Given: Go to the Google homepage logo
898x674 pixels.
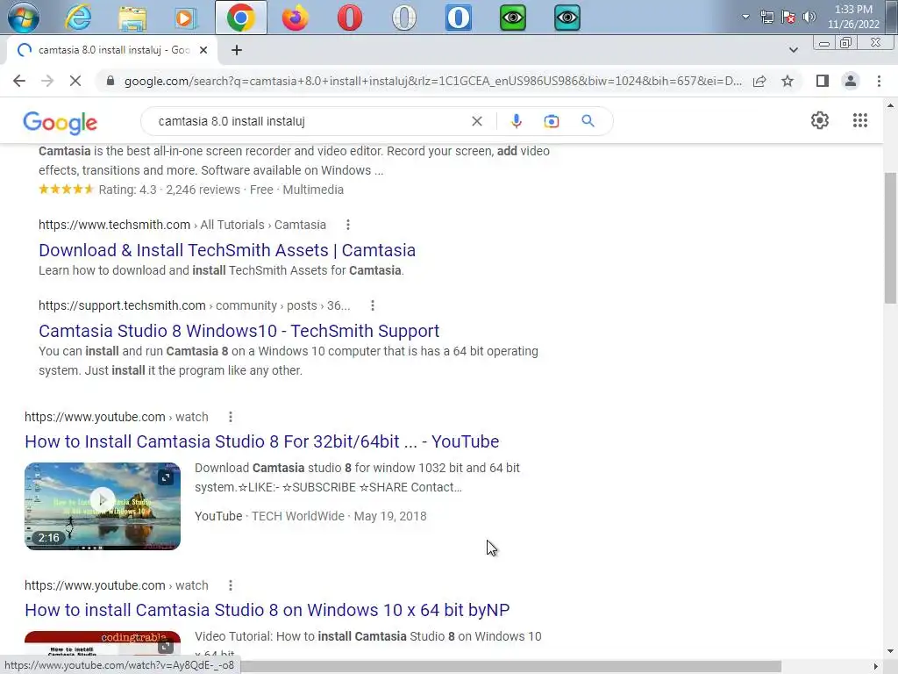Looking at the screenshot, I should 61,122.
